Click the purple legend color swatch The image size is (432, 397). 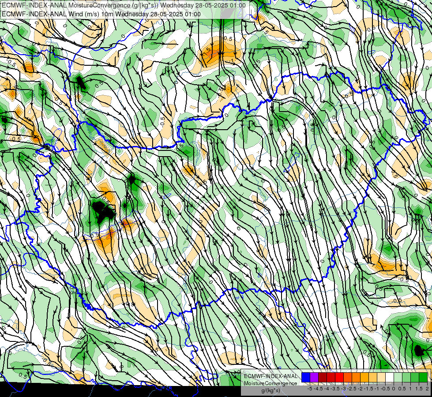(314, 378)
